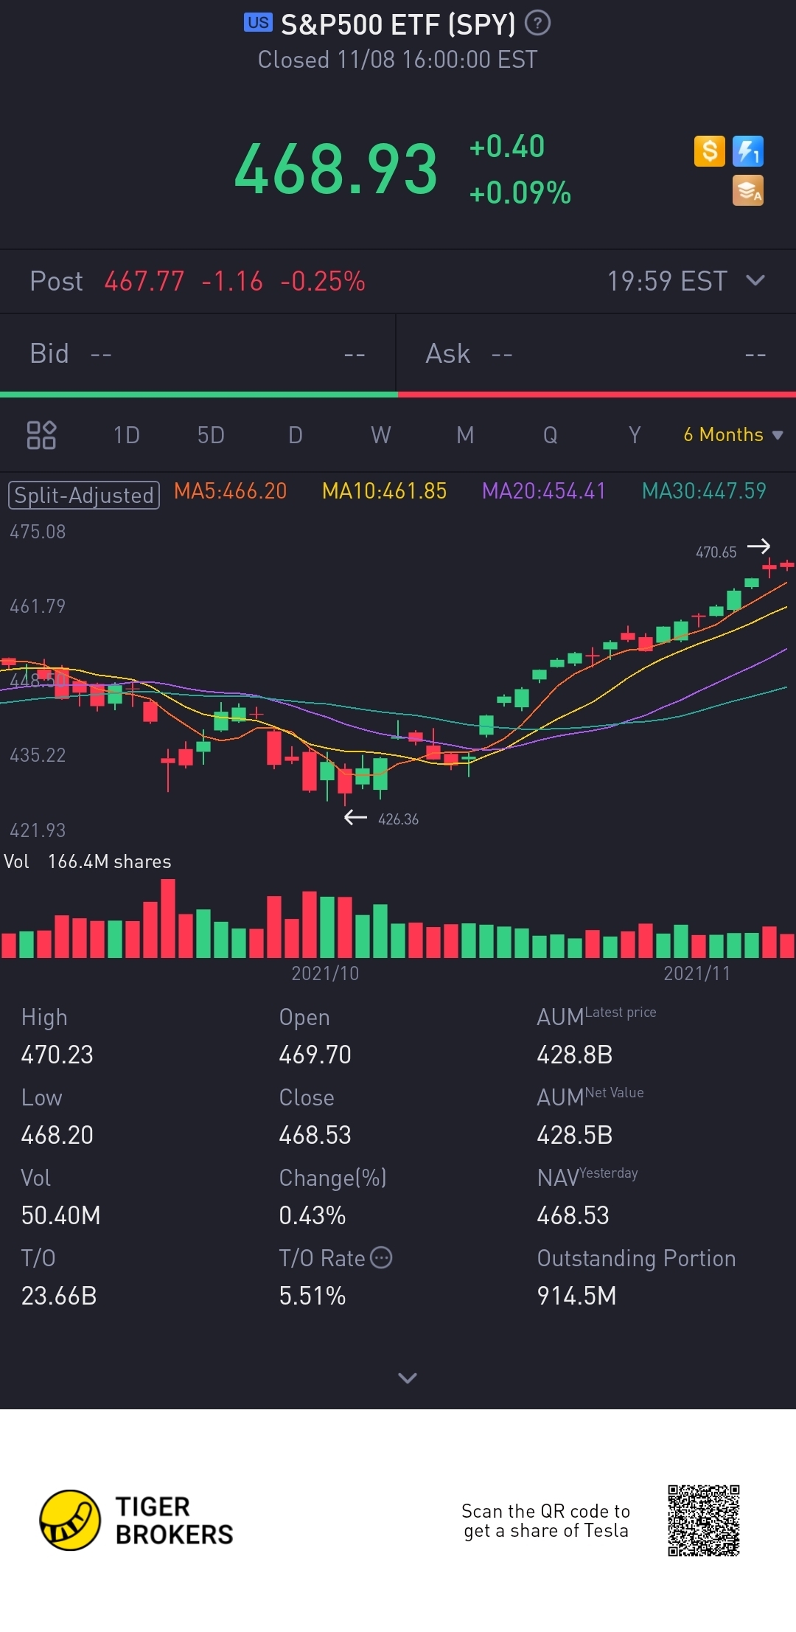Select the D daily chart tab

[296, 435]
